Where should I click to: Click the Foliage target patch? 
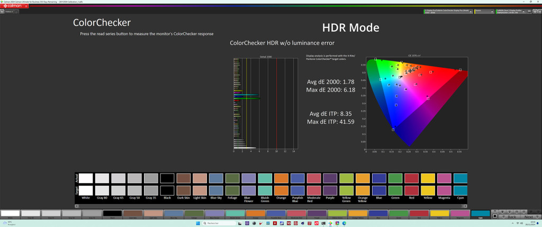tap(232, 190)
